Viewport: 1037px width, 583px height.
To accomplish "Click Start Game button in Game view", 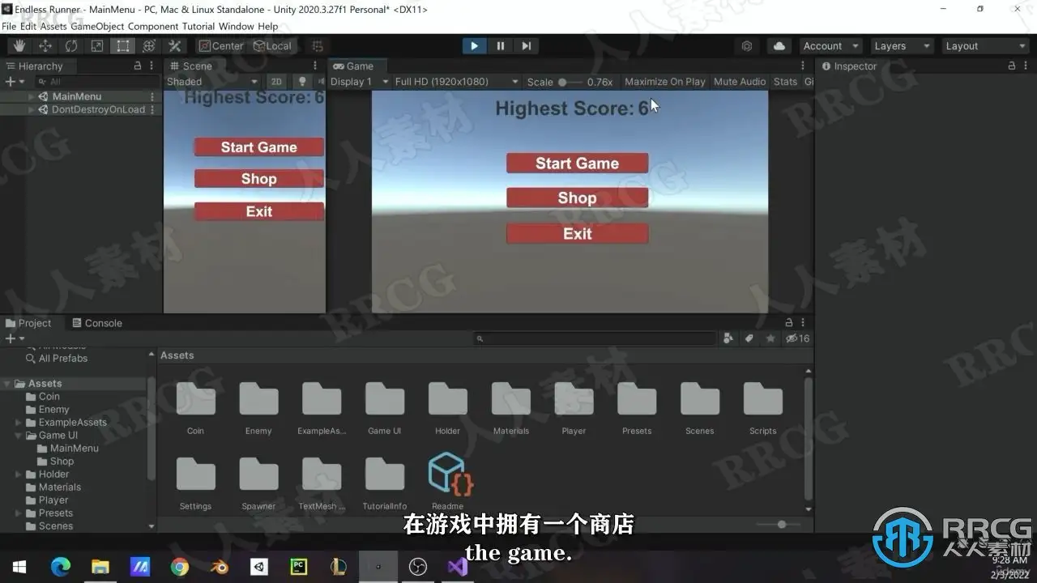I will pos(578,164).
